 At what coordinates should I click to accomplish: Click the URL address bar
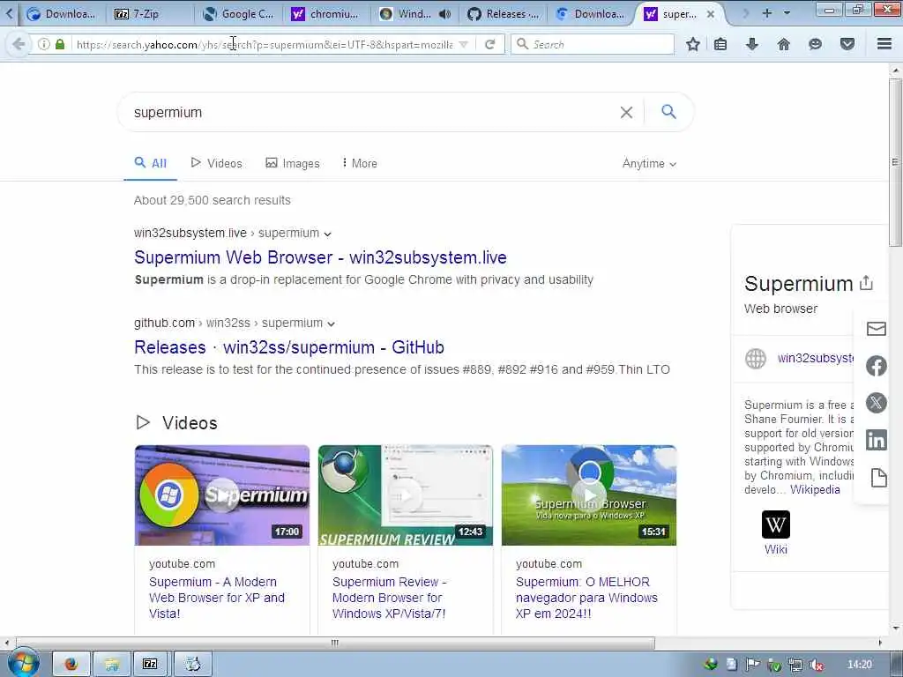[265, 44]
